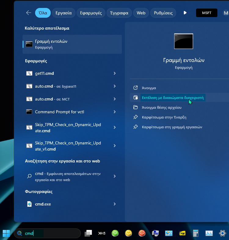Image resolution: width=229 pixels, height=240 pixels.
Task: Open Task View on the taskbar
Action: coord(88,233)
